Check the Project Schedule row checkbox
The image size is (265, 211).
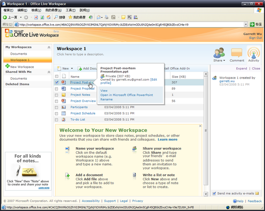(57, 113)
